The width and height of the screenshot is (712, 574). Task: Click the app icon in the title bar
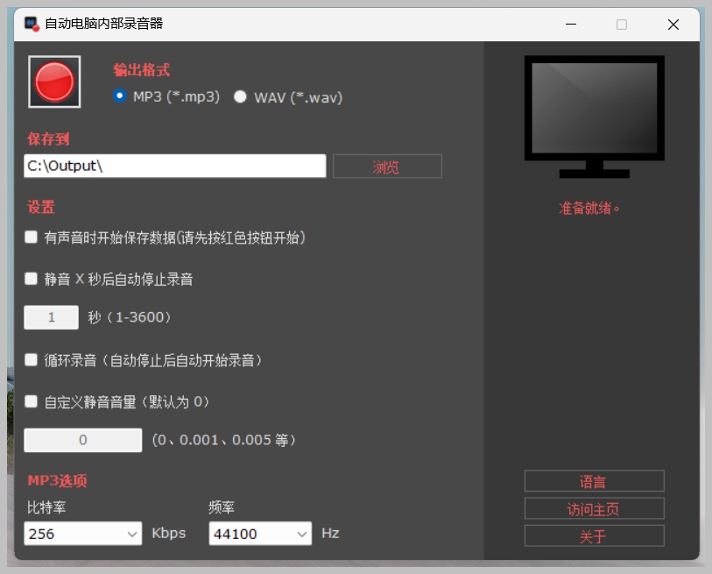(32, 24)
